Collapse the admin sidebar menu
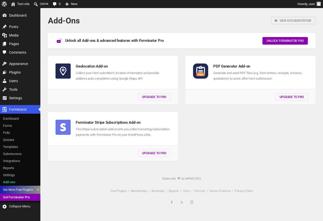Screen dimensions: 323x221 pyautogui.click(x=16, y=206)
